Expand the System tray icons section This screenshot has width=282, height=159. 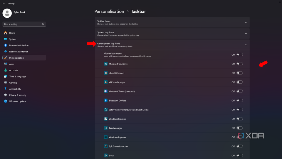(246, 34)
